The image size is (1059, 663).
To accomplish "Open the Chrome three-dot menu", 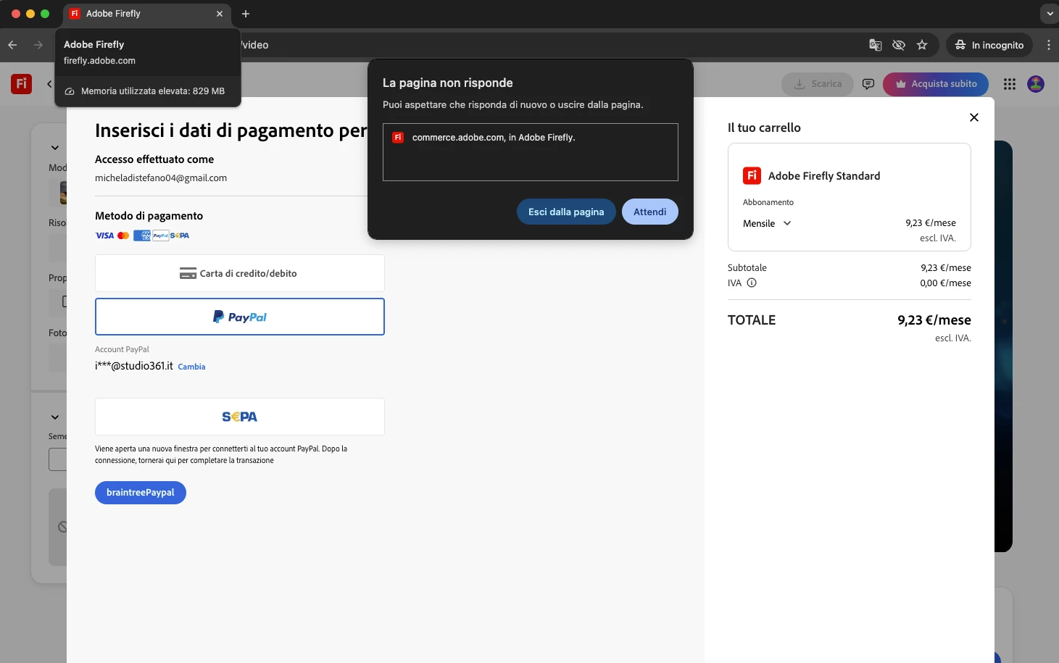I will coord(1049,45).
